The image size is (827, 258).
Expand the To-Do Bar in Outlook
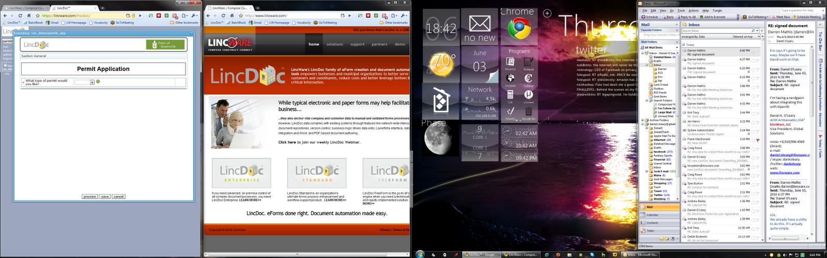[820, 23]
